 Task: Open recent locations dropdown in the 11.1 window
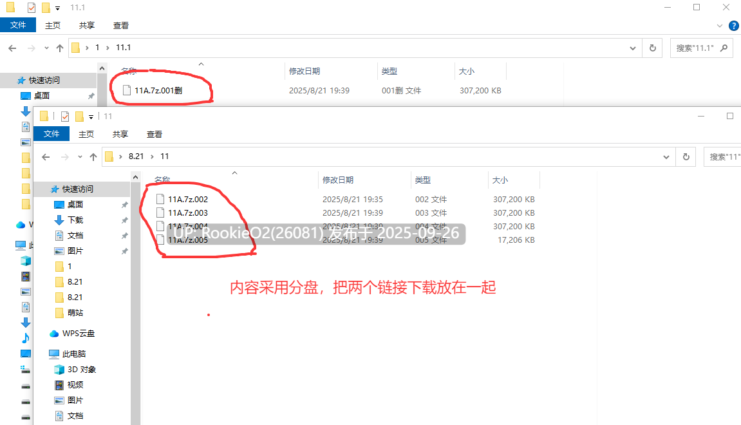pyautogui.click(x=46, y=48)
